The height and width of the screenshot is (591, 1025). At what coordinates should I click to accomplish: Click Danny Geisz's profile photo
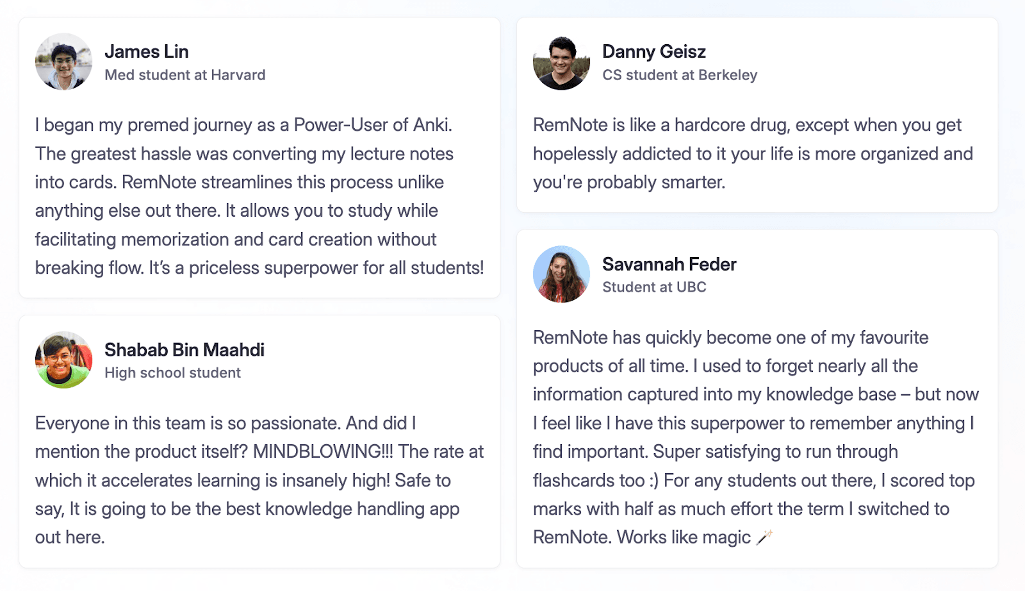tap(561, 62)
